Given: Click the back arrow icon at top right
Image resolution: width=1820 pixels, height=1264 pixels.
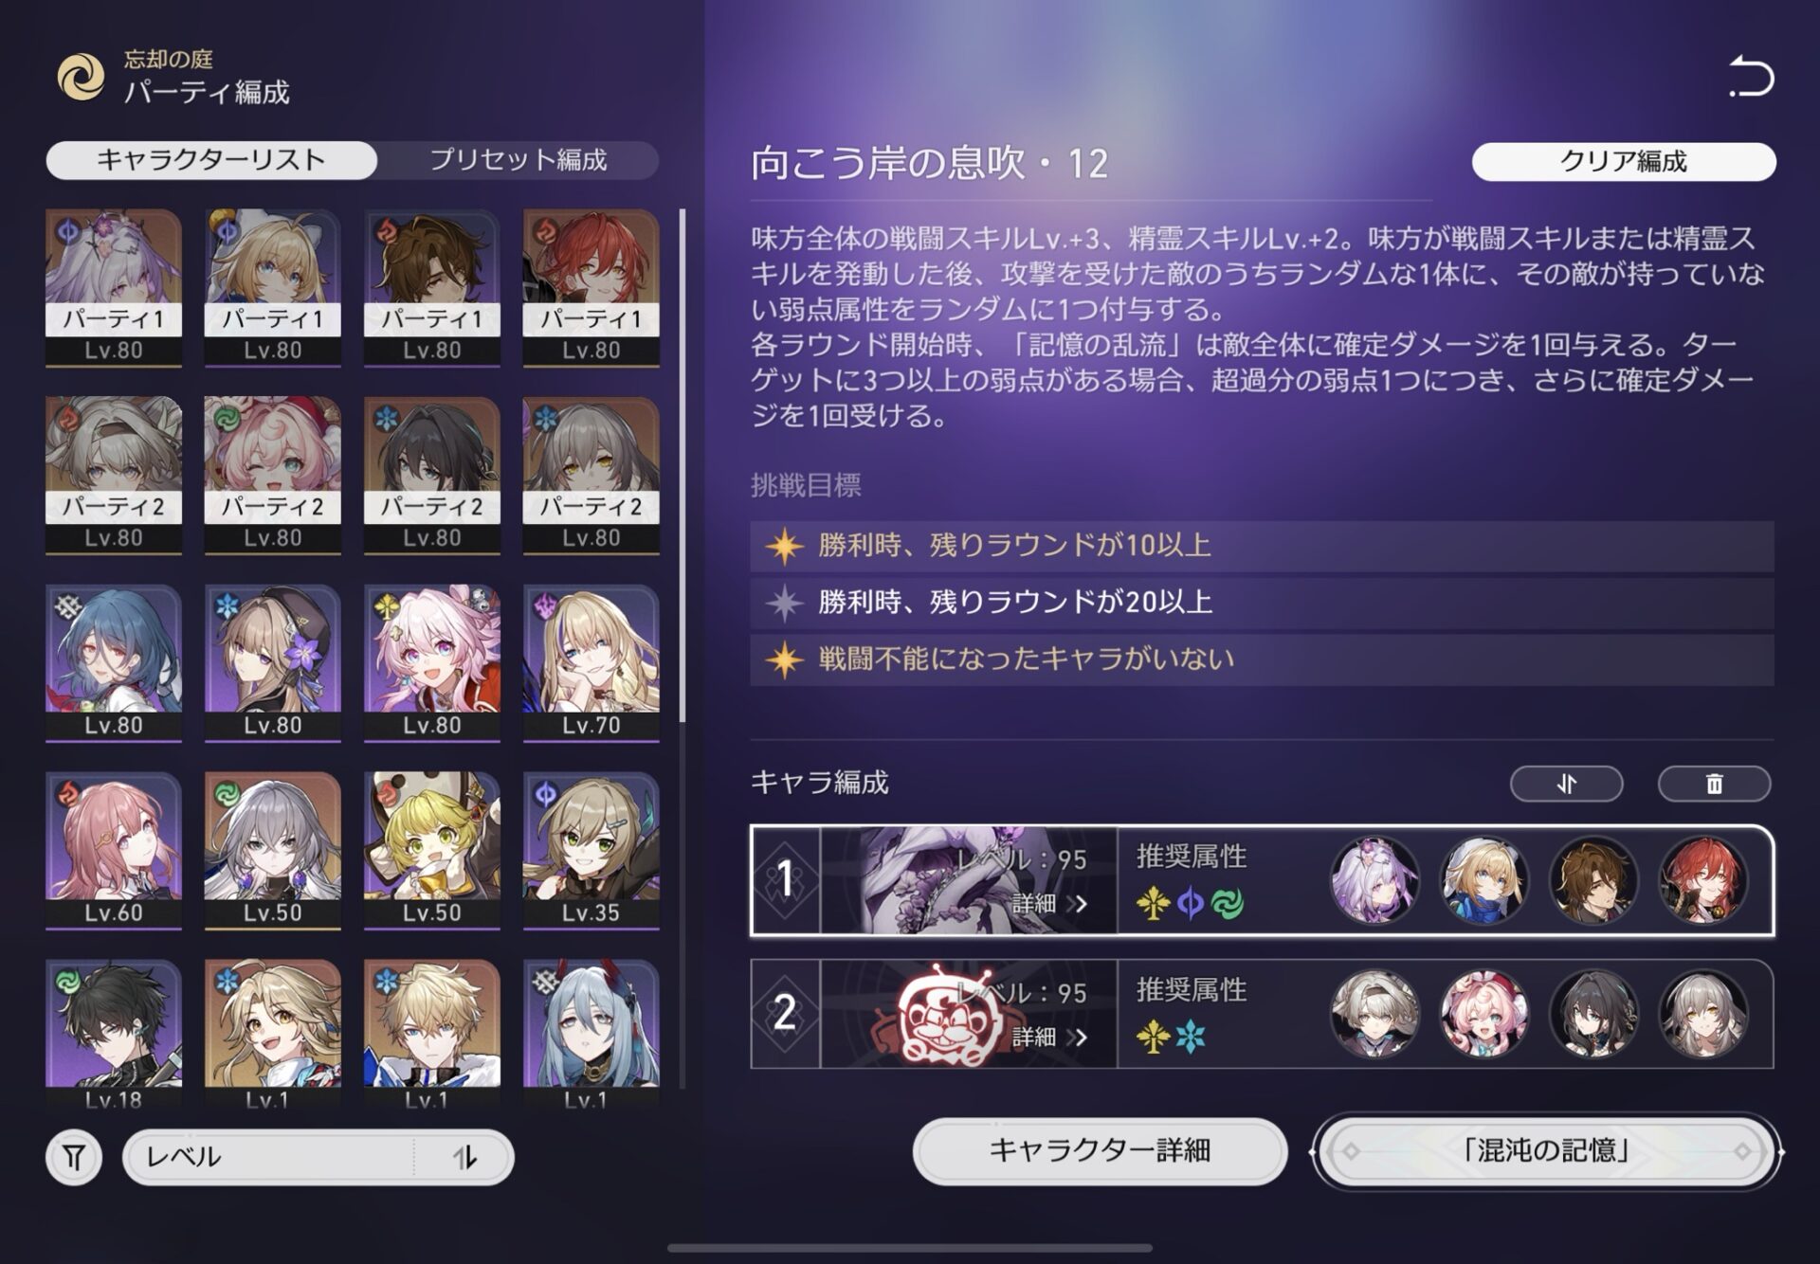Looking at the screenshot, I should (x=1750, y=77).
